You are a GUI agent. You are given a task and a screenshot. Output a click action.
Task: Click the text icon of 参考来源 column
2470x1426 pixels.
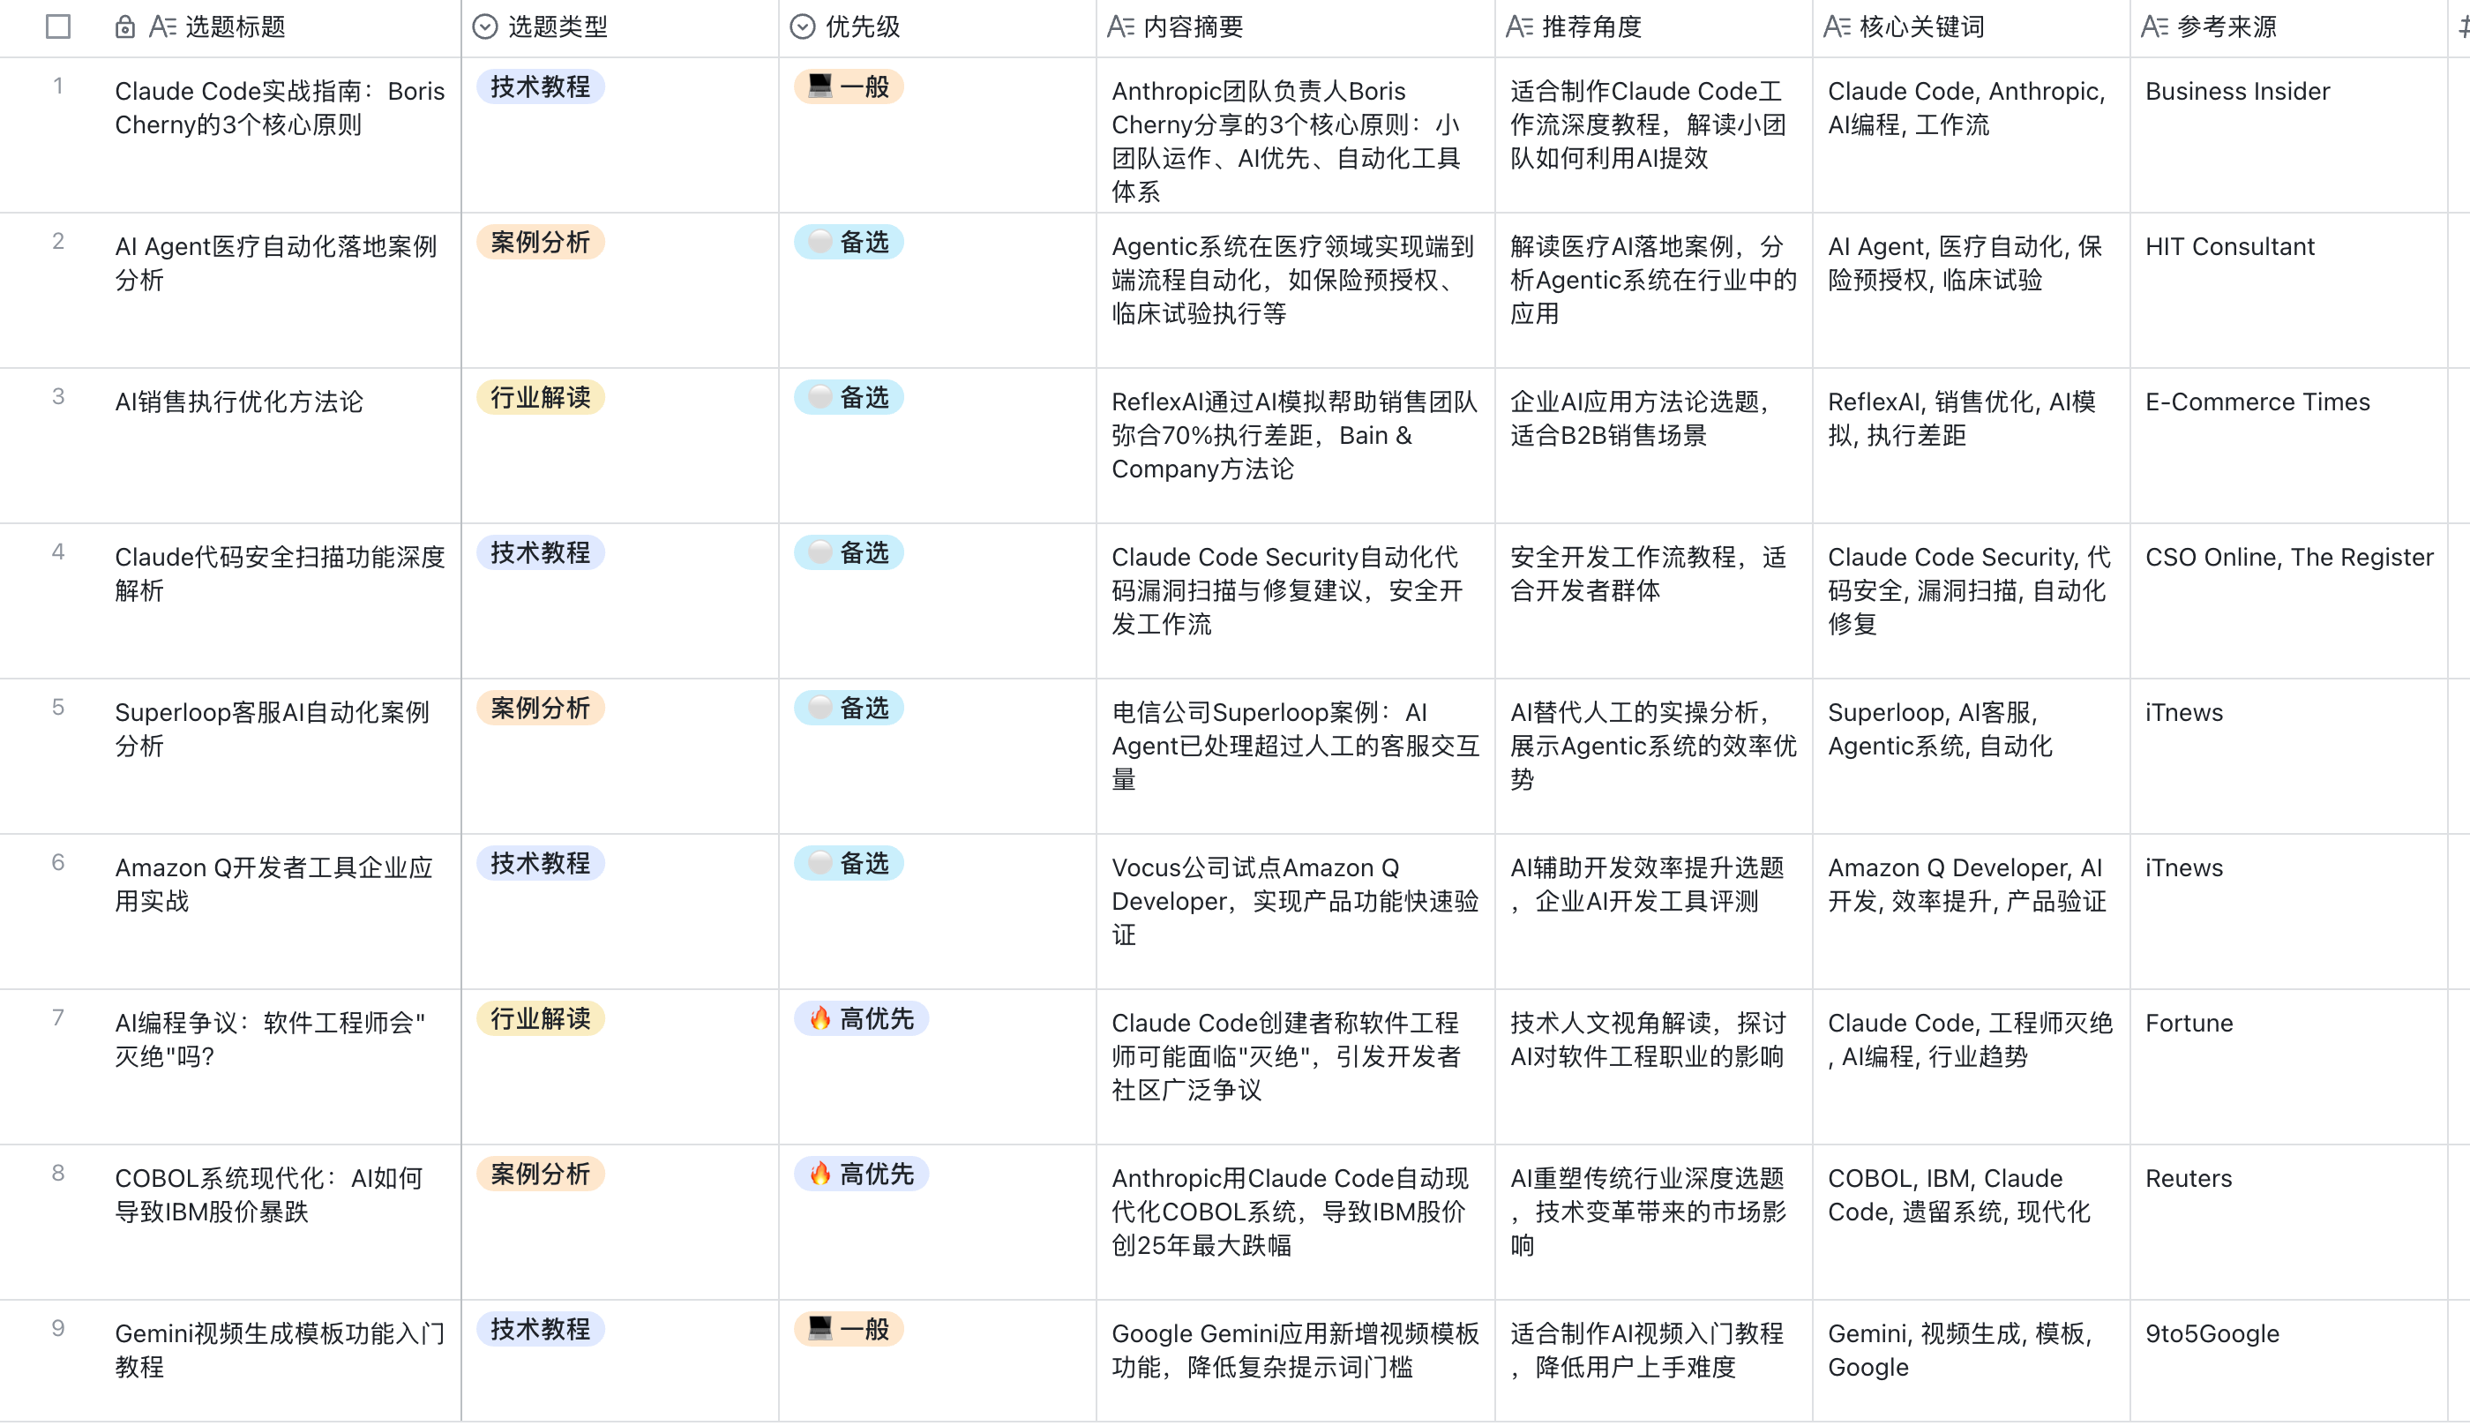[x=2154, y=26]
